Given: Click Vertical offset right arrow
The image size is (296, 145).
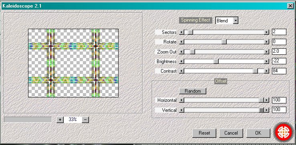Looking at the screenshot, I should 266,110.
